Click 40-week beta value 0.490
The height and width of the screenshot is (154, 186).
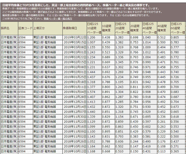[x=150, y=142]
